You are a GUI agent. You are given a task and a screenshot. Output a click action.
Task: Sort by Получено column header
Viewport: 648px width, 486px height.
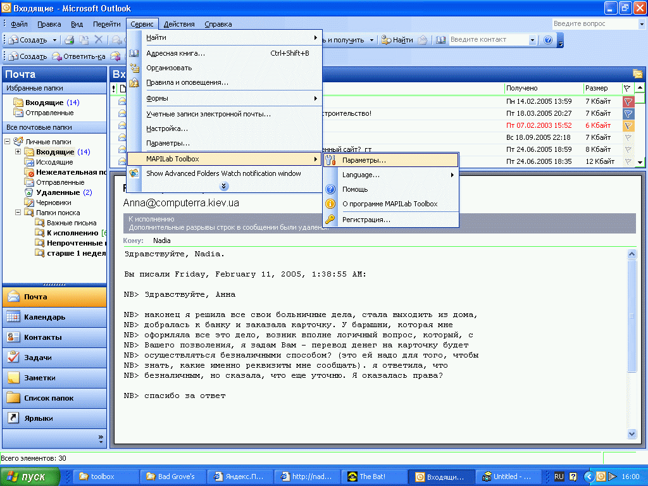543,88
